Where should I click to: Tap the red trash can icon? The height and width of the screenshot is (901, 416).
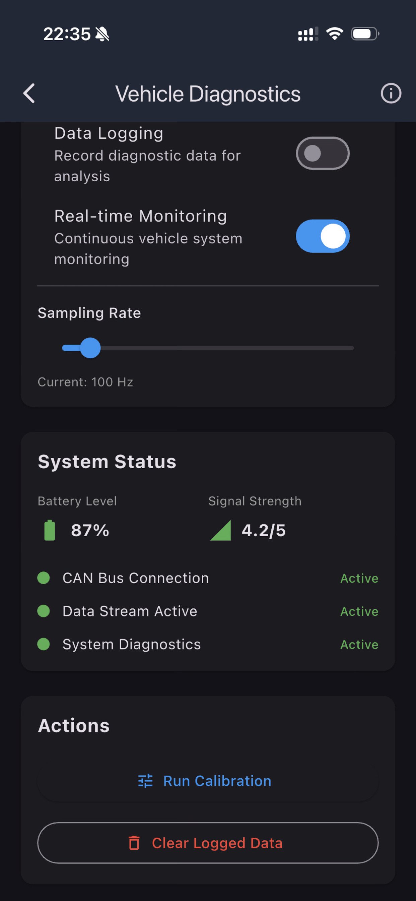pyautogui.click(x=134, y=843)
